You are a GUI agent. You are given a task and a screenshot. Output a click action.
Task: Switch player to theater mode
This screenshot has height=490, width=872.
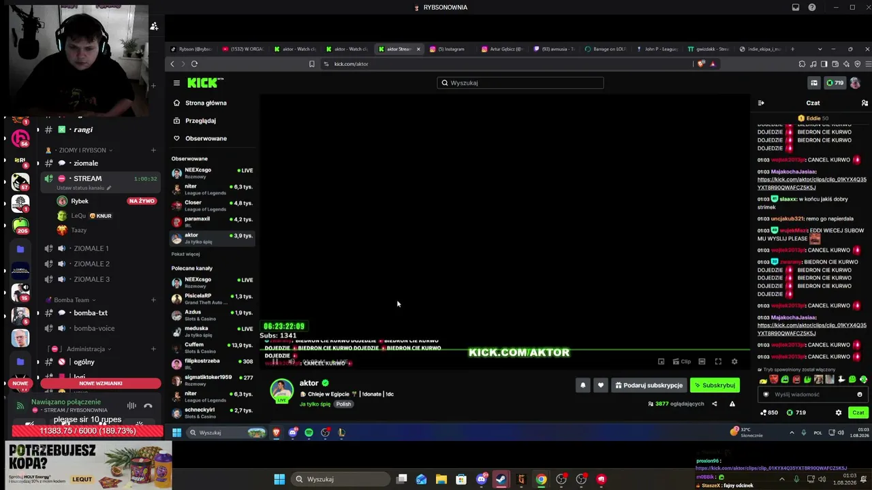pos(702,361)
